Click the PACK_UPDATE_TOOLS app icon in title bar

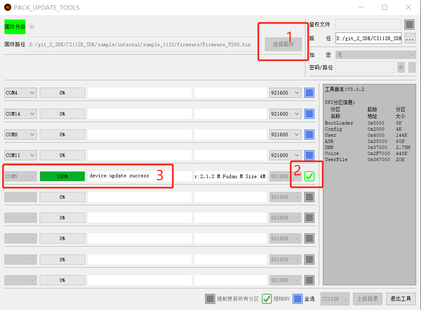point(7,7)
